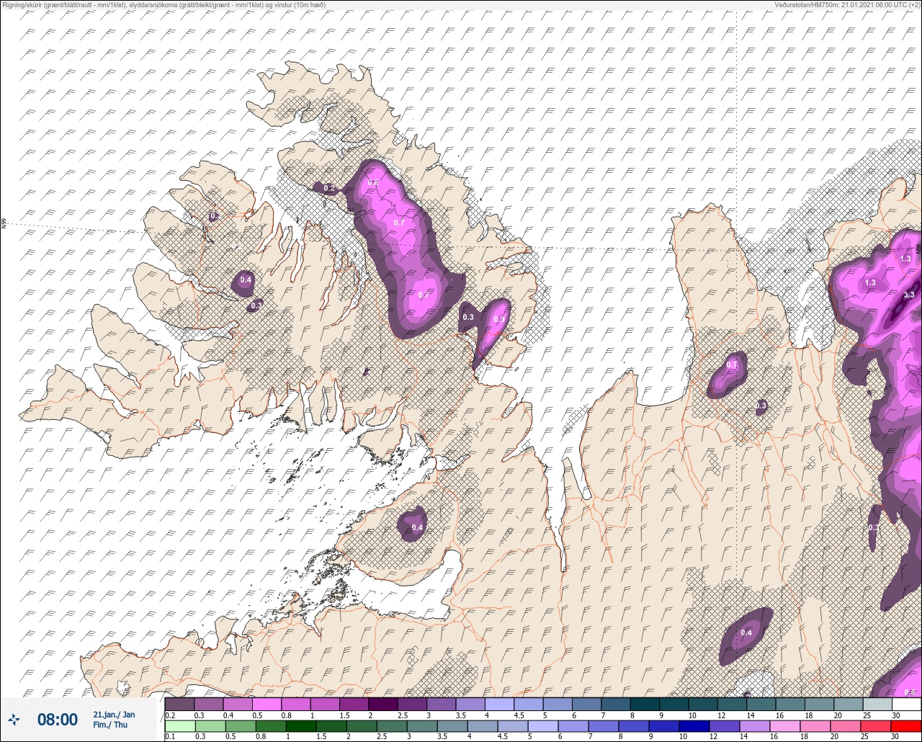Pick the bright red lower swatch labeled 30
This screenshot has width=922, height=742.
(x=906, y=726)
